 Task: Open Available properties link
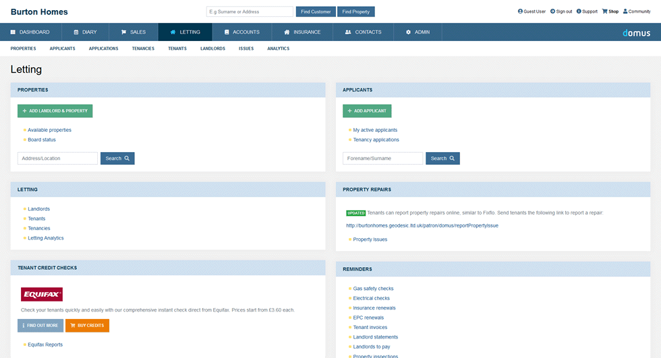(49, 130)
